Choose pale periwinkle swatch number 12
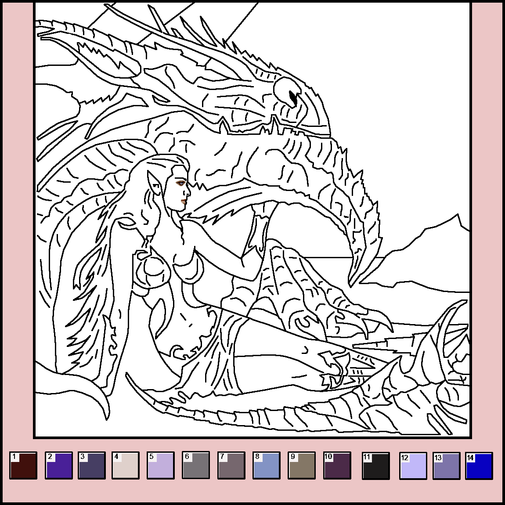 (x=413, y=466)
